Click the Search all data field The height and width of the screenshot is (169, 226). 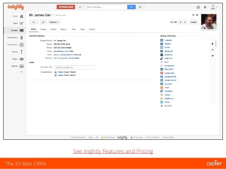pyautogui.click(x=107, y=7)
